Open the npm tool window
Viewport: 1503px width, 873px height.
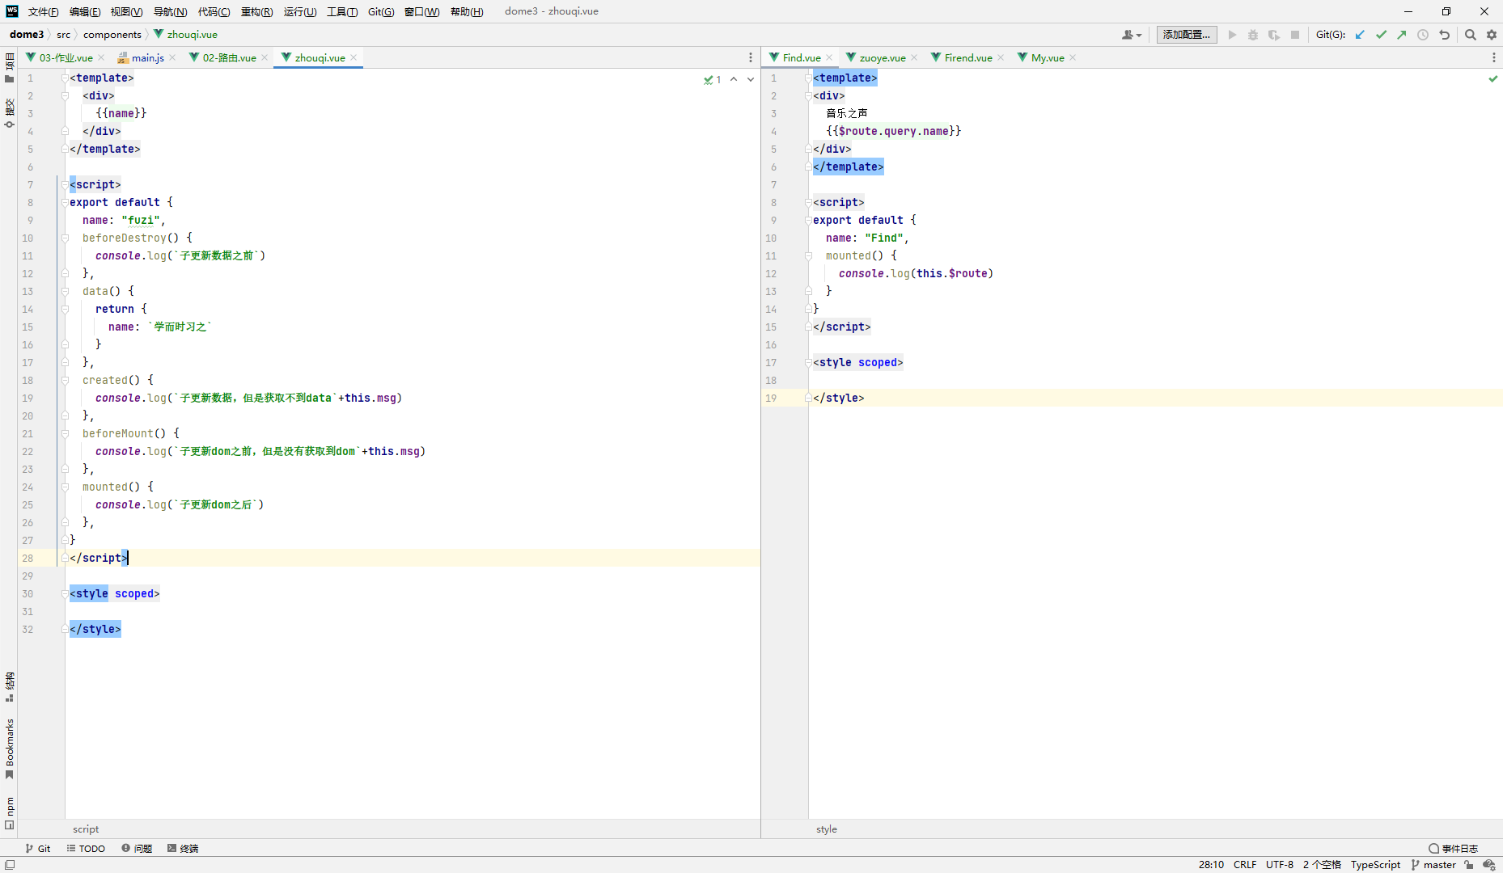9,813
